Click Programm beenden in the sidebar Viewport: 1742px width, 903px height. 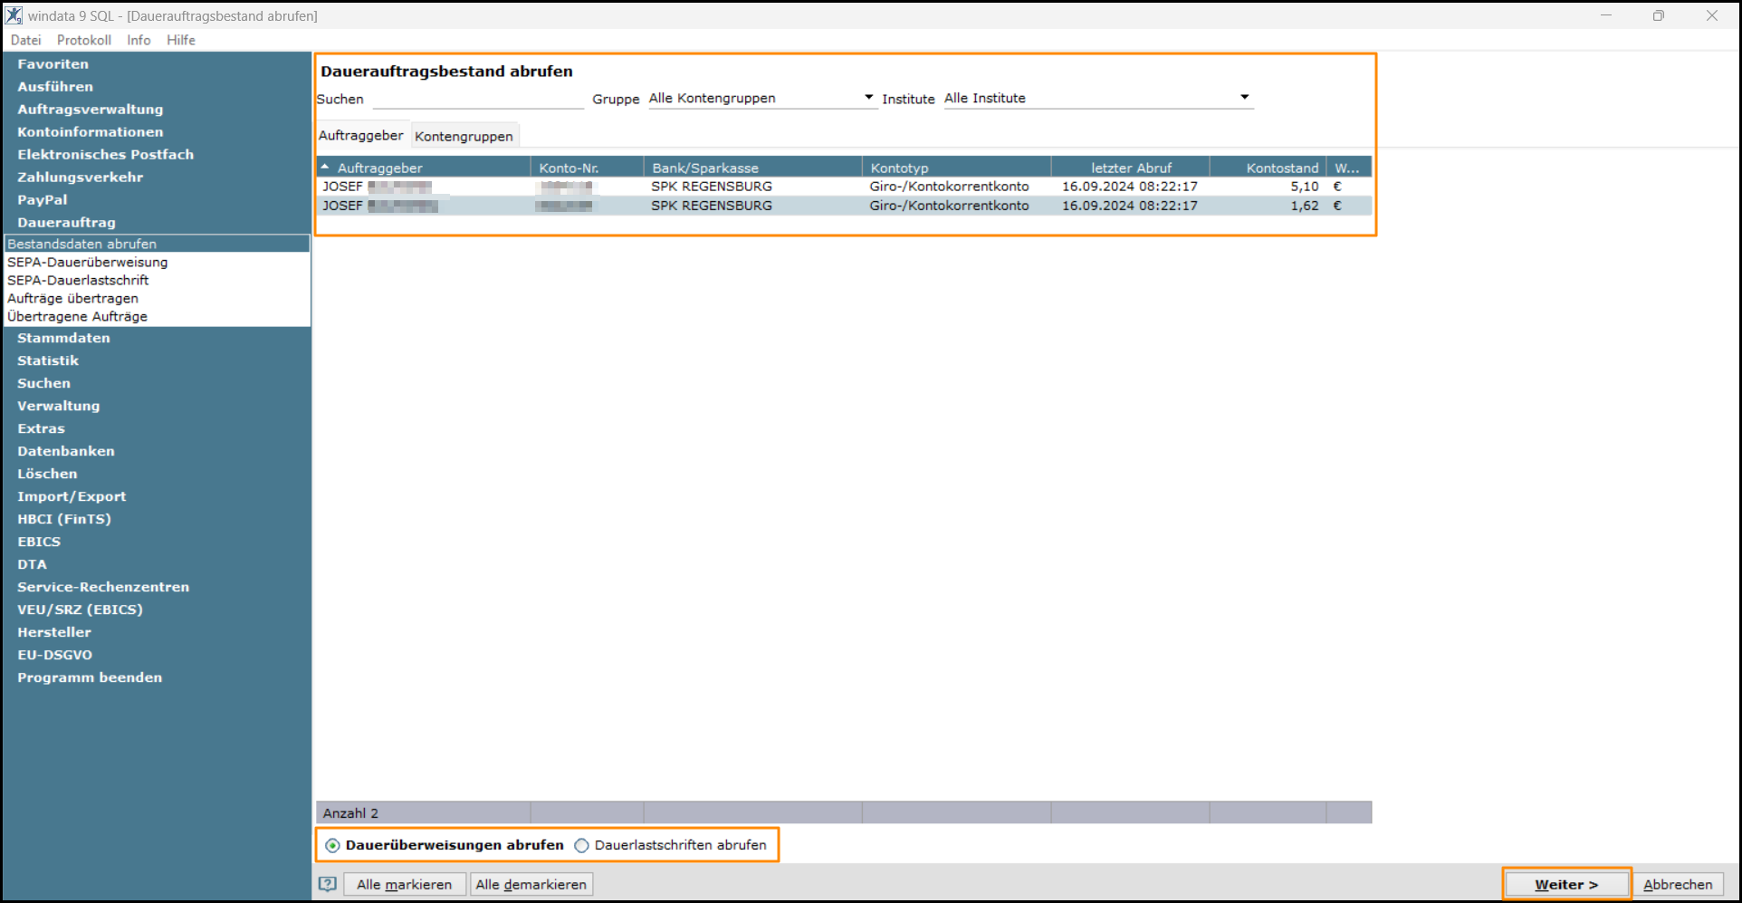coord(90,677)
